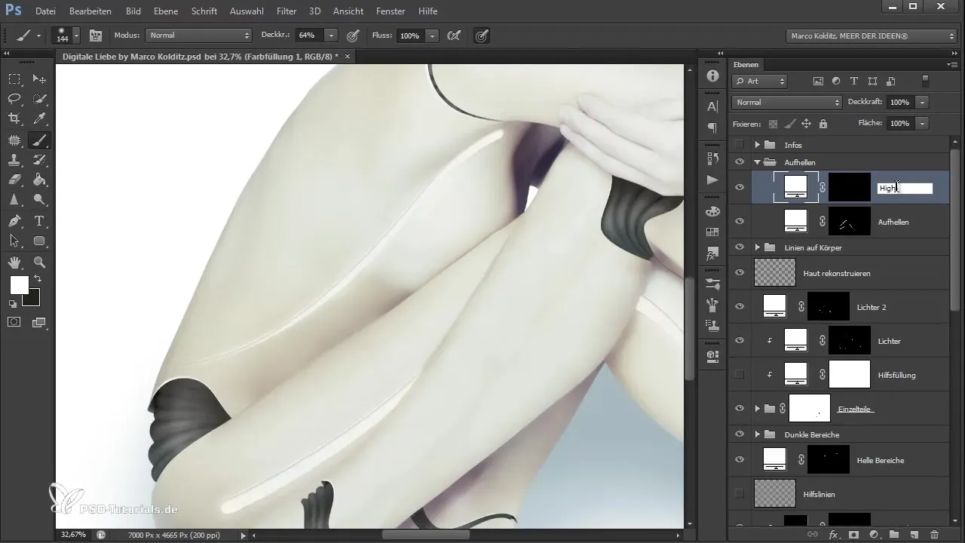Lock all layer properties

tap(823, 124)
